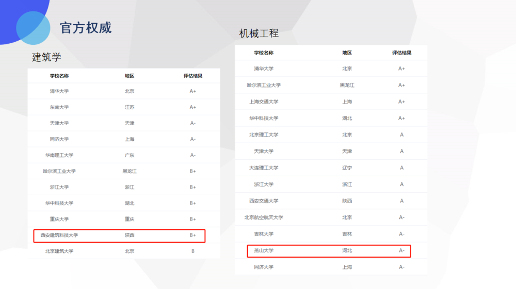This screenshot has width=516, height=289.
Task: Select the 燕山大学 cell
Action: coord(264,250)
